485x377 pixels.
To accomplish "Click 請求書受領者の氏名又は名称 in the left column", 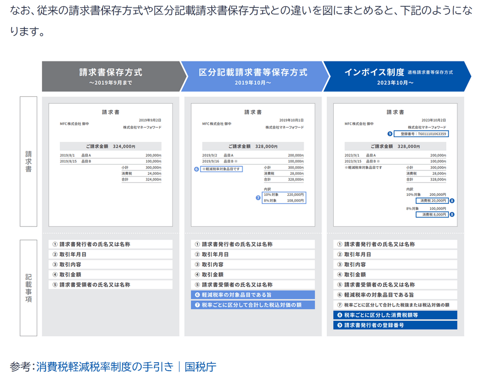I will click(110, 285).
